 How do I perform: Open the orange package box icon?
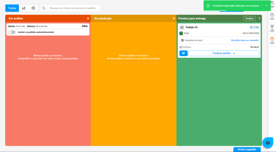tap(272, 39)
